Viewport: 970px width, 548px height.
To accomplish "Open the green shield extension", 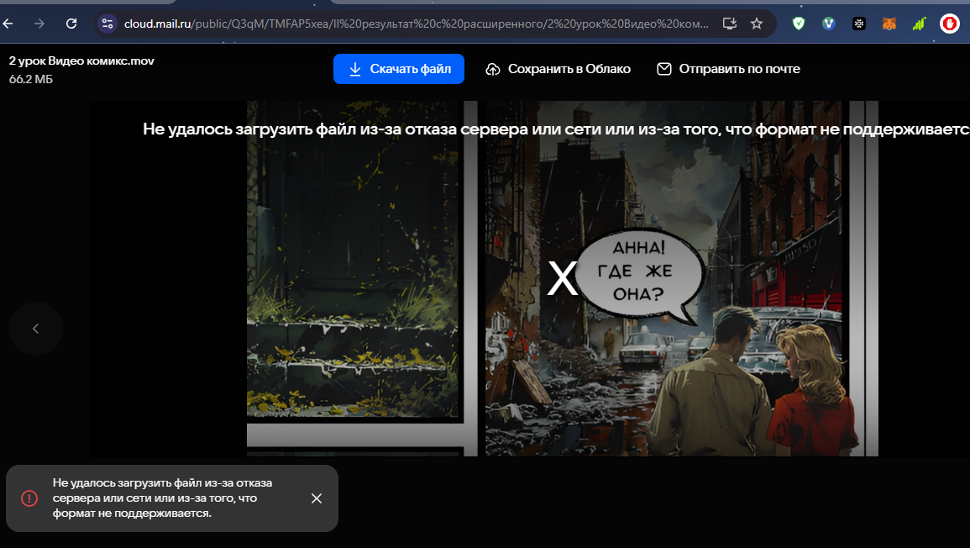I will (x=799, y=24).
